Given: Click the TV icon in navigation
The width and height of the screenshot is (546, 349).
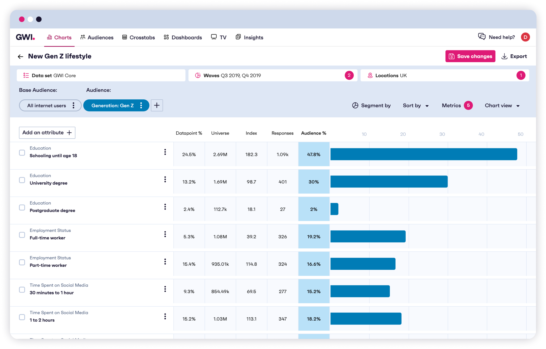Looking at the screenshot, I should [214, 37].
